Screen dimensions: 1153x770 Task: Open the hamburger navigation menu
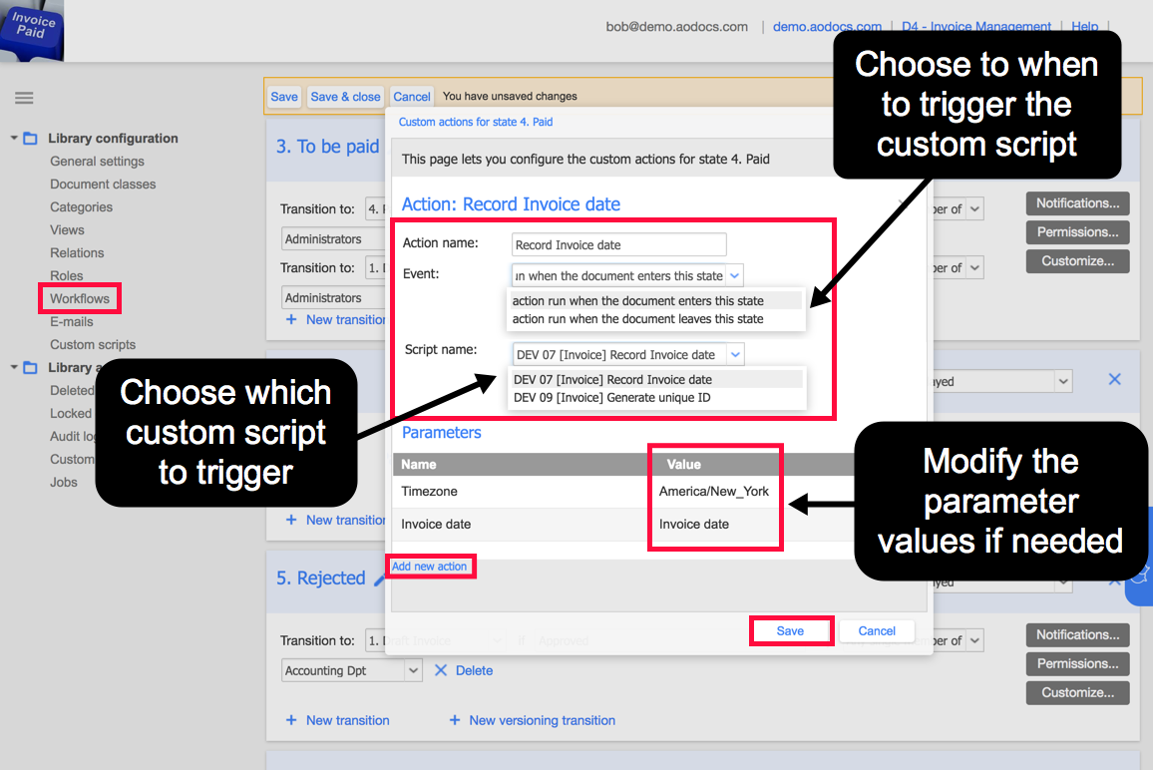(x=24, y=98)
